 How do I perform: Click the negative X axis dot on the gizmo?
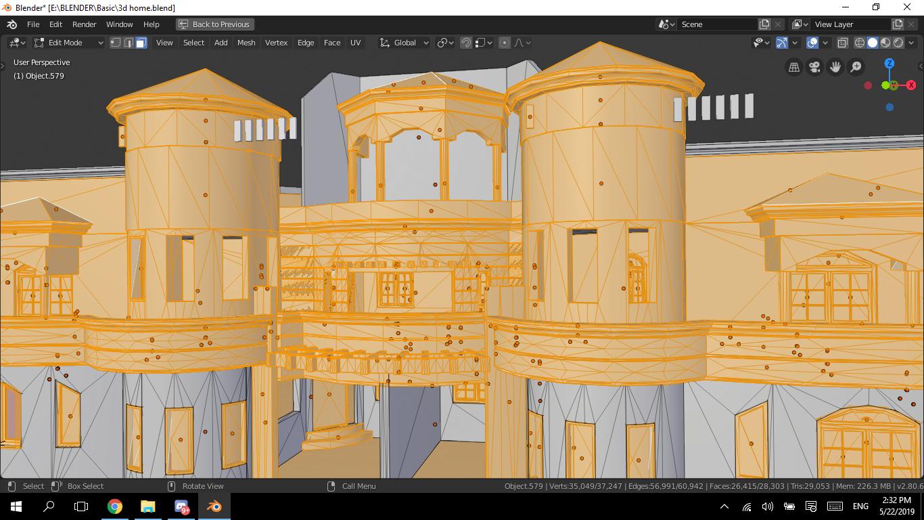point(868,85)
